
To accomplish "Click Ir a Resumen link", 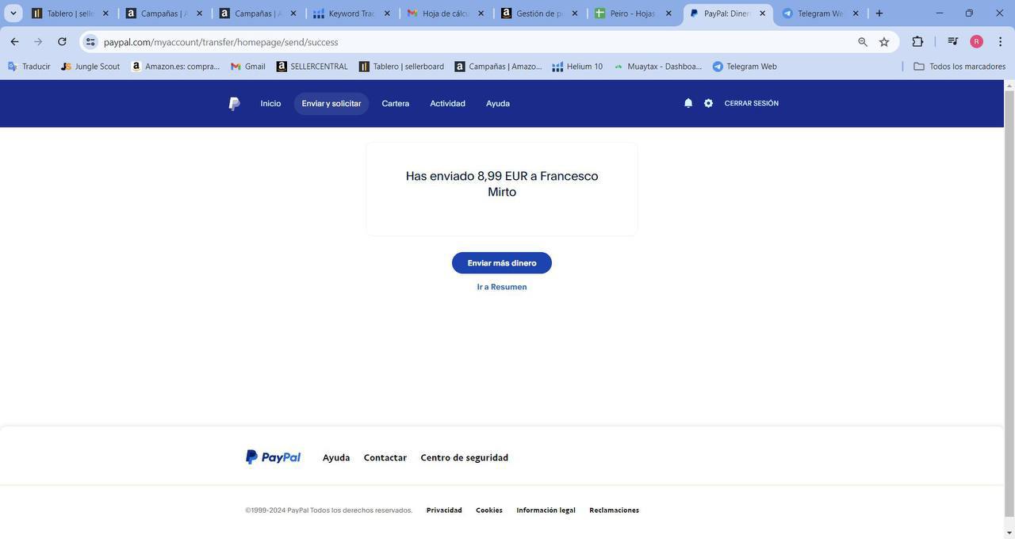I will click(502, 287).
